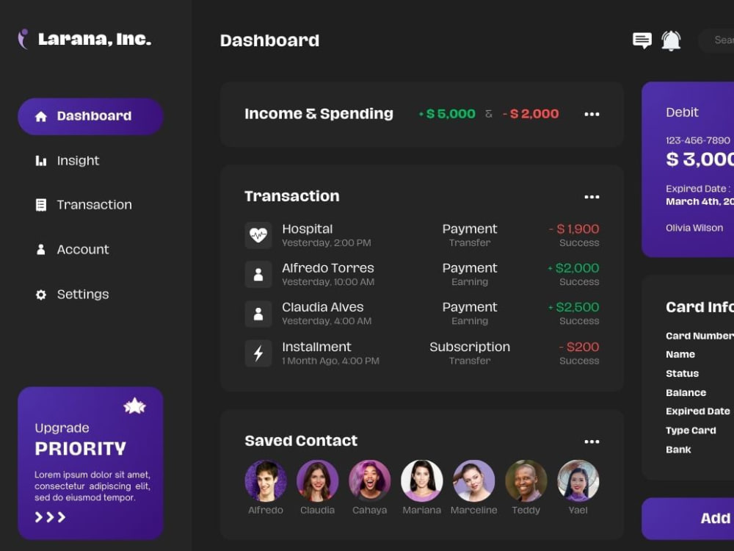Click the Alfredo Torres transaction name
Screen dimensions: 734x551
pyautogui.click(x=328, y=268)
